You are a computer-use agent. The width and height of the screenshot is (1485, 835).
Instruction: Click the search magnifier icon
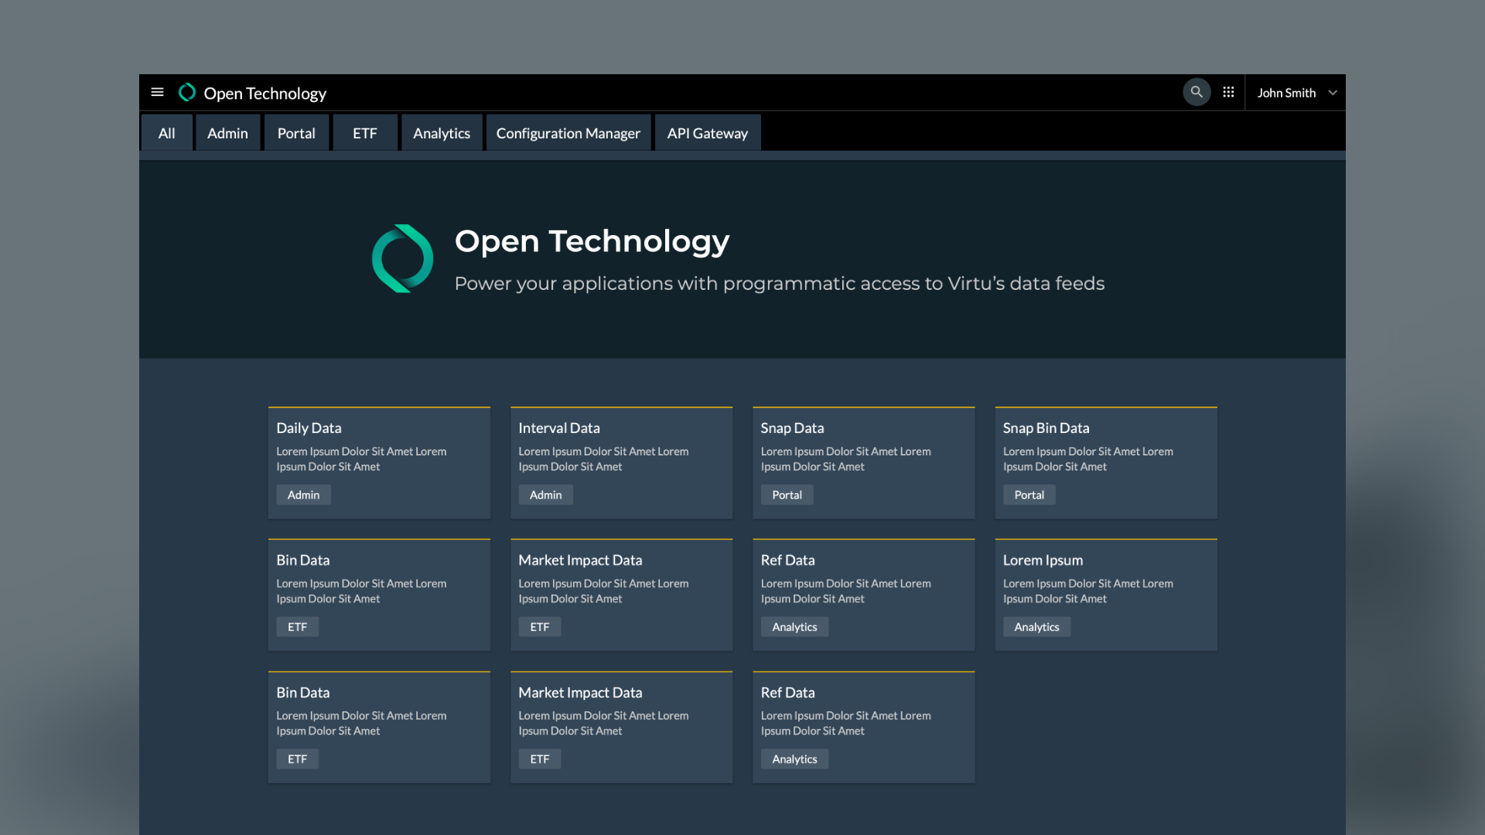pos(1197,92)
